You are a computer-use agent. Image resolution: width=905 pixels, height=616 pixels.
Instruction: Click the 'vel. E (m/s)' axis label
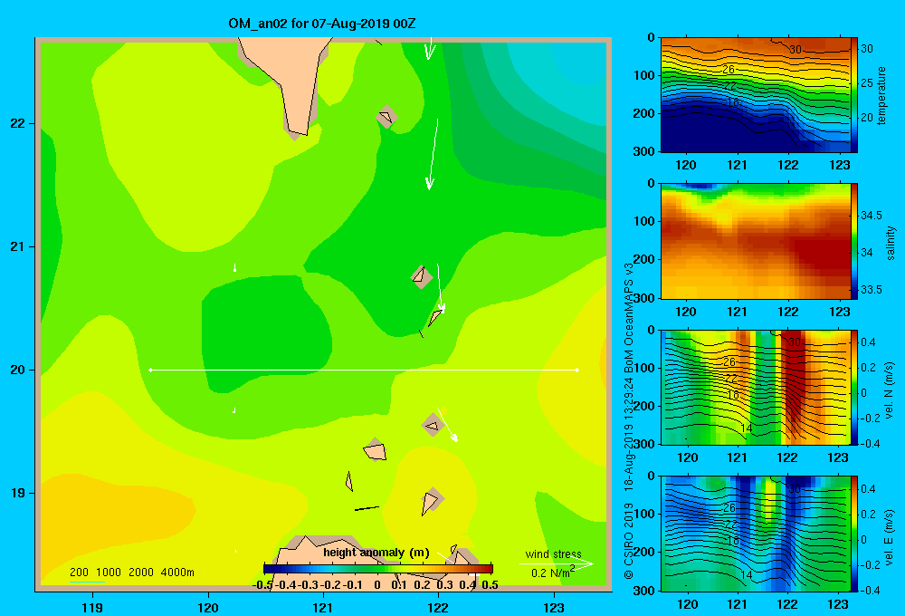tap(889, 536)
